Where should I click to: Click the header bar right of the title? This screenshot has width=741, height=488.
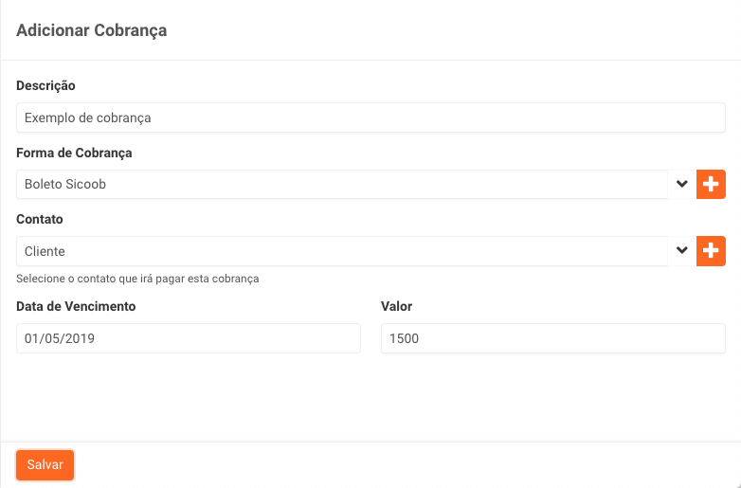pos(455,30)
